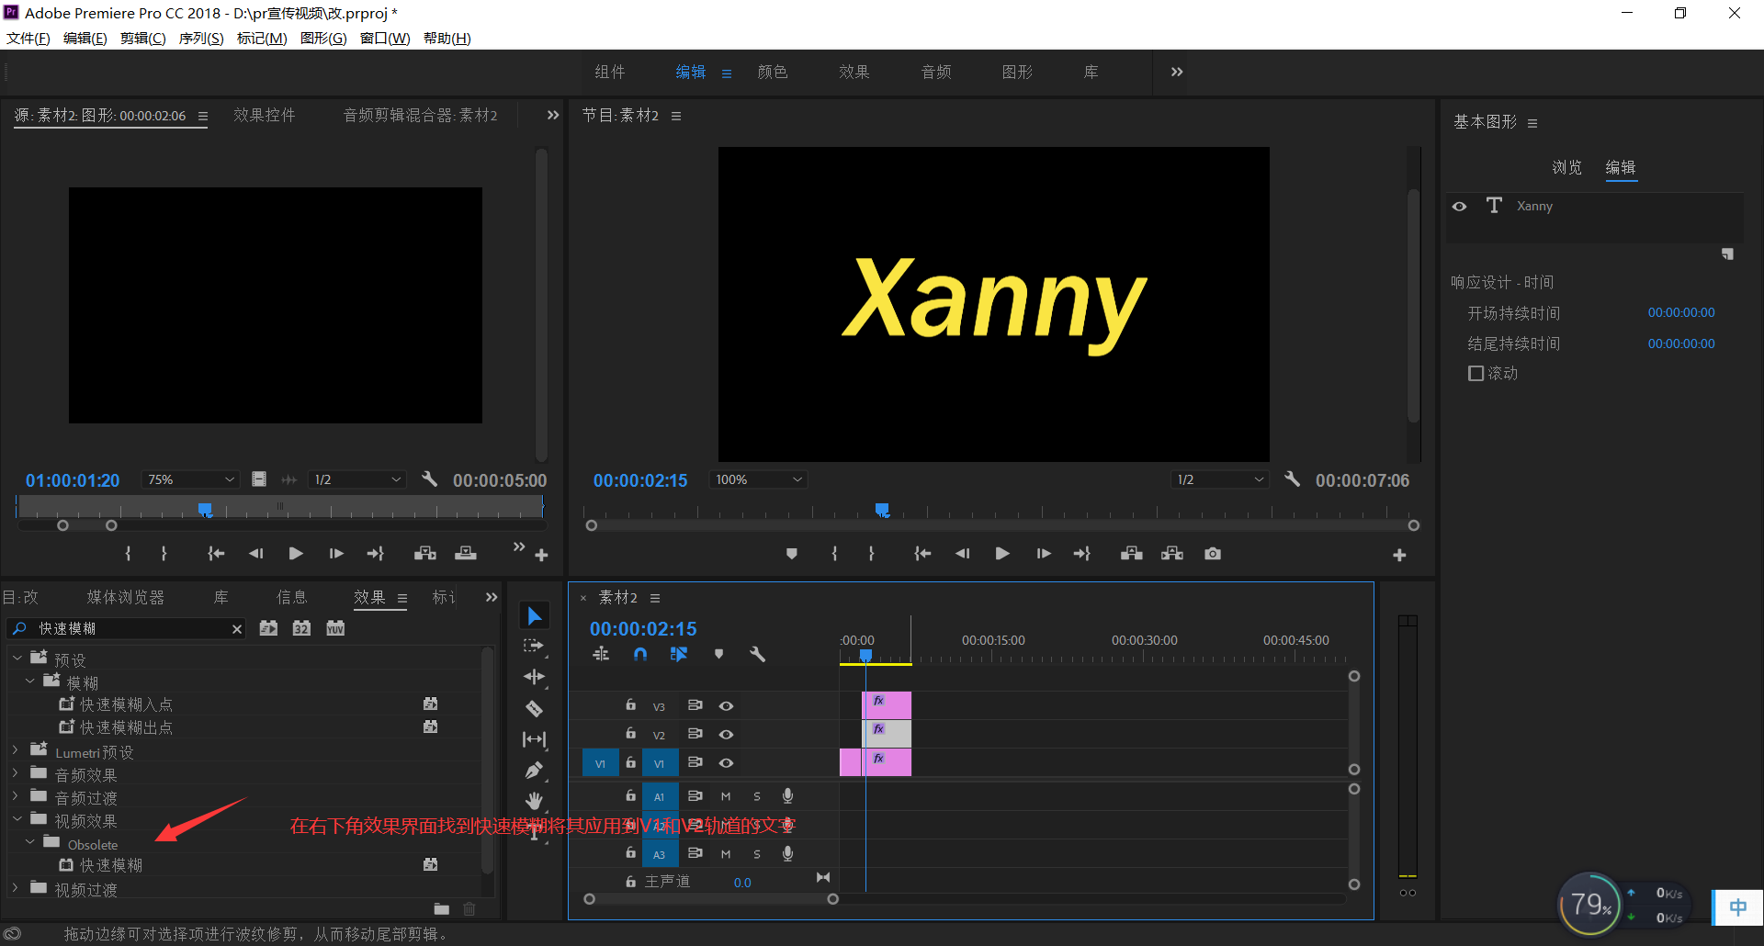Add a marker in the timeline header
1764x946 pixels.
(718, 654)
